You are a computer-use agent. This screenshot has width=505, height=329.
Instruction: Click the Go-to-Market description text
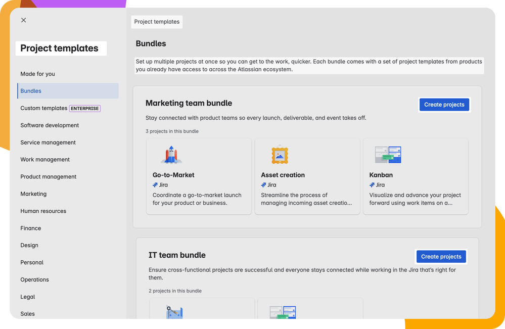(x=197, y=199)
